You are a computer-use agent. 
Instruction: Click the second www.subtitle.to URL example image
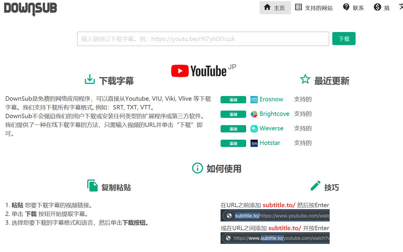[275, 238]
